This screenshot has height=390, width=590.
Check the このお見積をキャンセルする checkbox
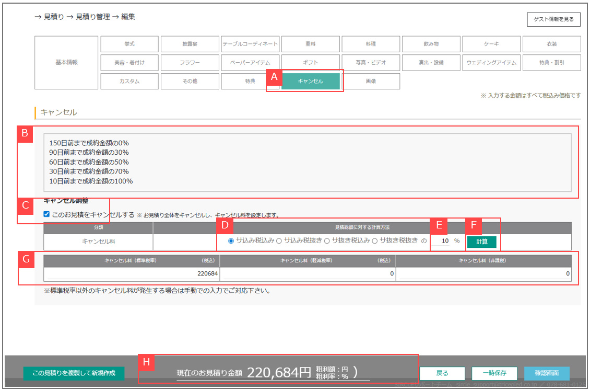click(47, 214)
